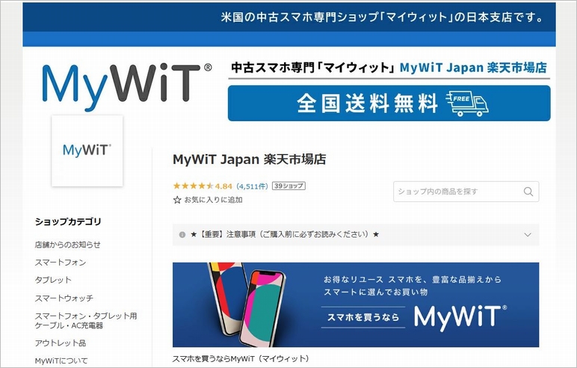Add shop via お気に入りに追加 link
Screen dimensions: 577x368
point(213,200)
